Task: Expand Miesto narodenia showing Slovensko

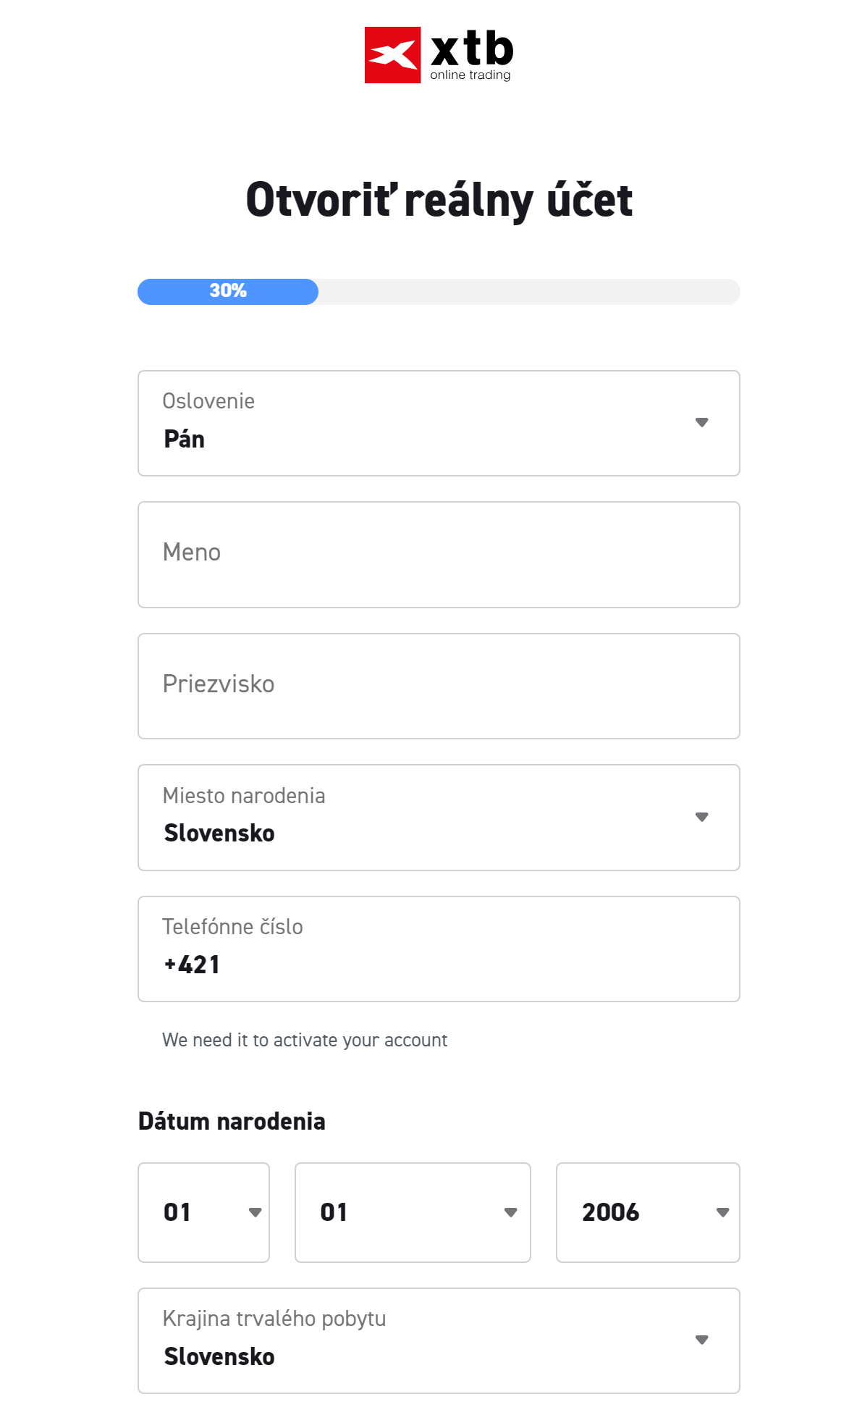Action: point(420,818)
